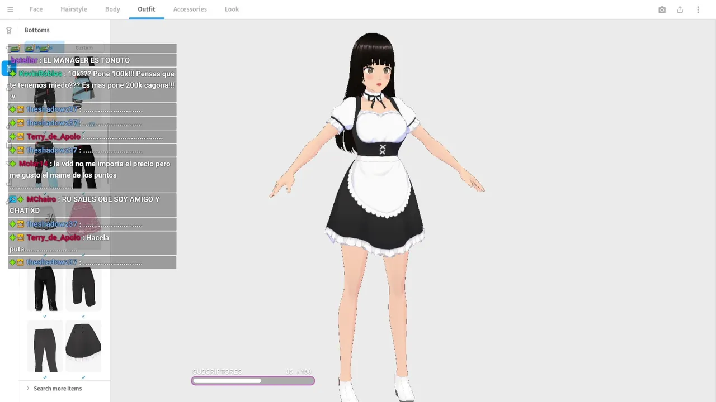Choose the black skirt with white lace
Viewport: 716px width, 402px height.
[83, 346]
